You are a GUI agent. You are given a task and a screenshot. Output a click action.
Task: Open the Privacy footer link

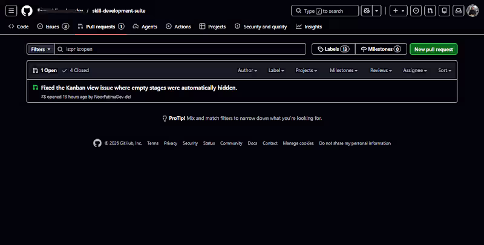coord(171,143)
